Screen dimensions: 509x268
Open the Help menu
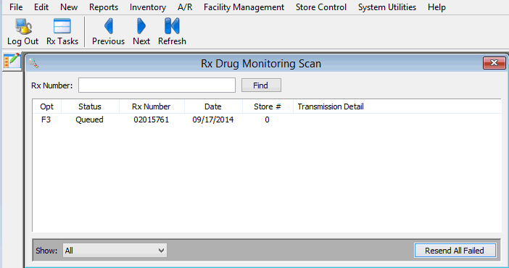click(x=436, y=7)
